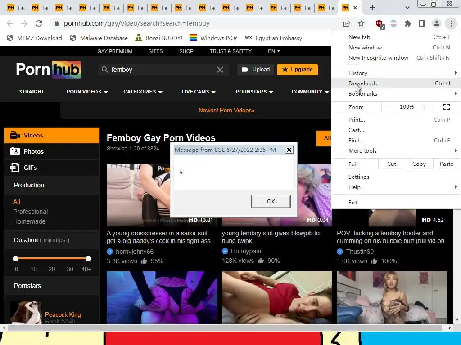Open a new tab with the plus icon
The height and width of the screenshot is (345, 461).
[x=372, y=8]
